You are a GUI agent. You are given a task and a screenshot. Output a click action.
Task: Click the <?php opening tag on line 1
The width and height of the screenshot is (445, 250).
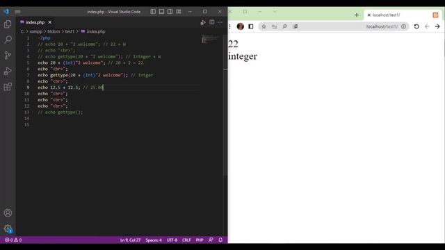coord(44,38)
